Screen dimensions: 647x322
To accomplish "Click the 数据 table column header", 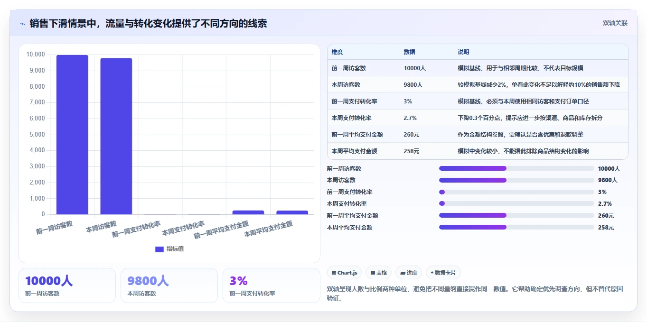I will [x=409, y=52].
